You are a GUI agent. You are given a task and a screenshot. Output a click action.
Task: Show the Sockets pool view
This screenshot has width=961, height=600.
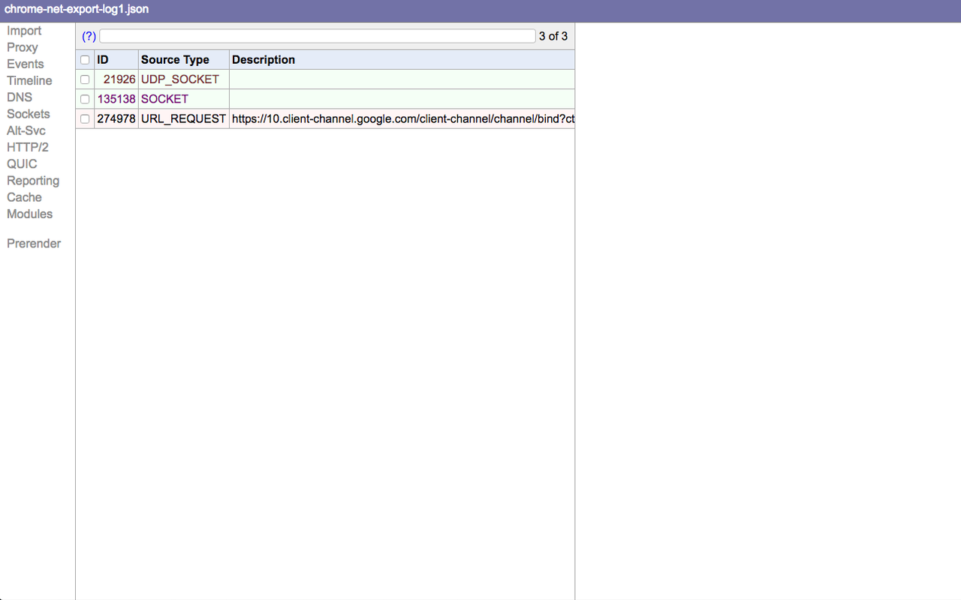[28, 113]
